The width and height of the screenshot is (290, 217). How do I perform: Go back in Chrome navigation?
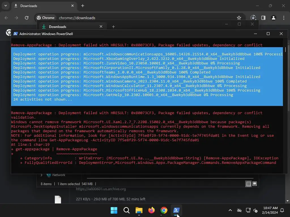[6, 18]
